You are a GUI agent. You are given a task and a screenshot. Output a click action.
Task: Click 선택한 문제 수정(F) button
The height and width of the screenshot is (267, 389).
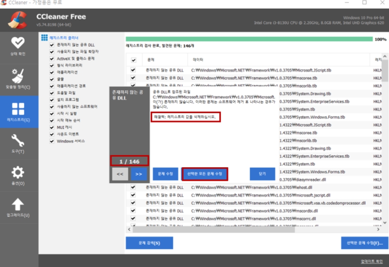[365, 243]
